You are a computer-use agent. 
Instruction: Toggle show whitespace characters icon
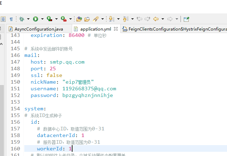[x=11, y=19]
